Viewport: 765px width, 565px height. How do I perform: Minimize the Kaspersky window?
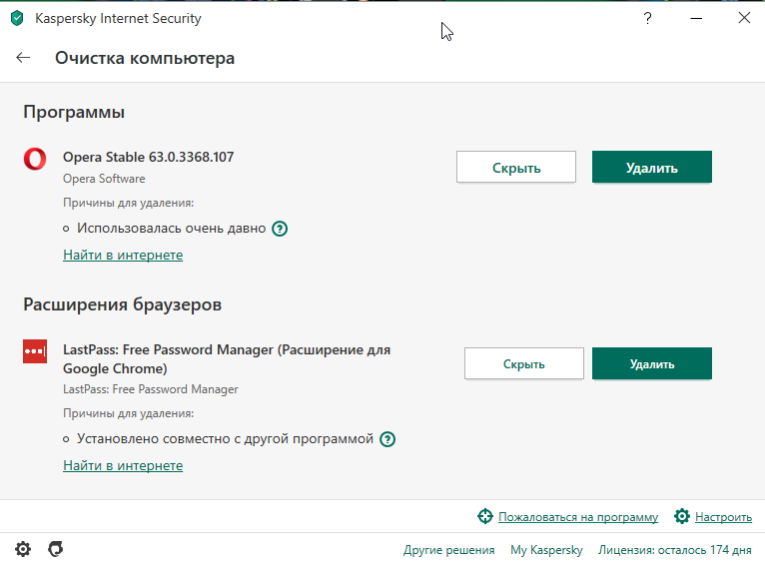coord(696,19)
